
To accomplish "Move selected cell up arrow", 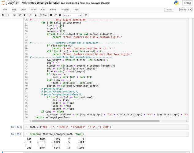I will pyautogui.click(x=31, y=15).
